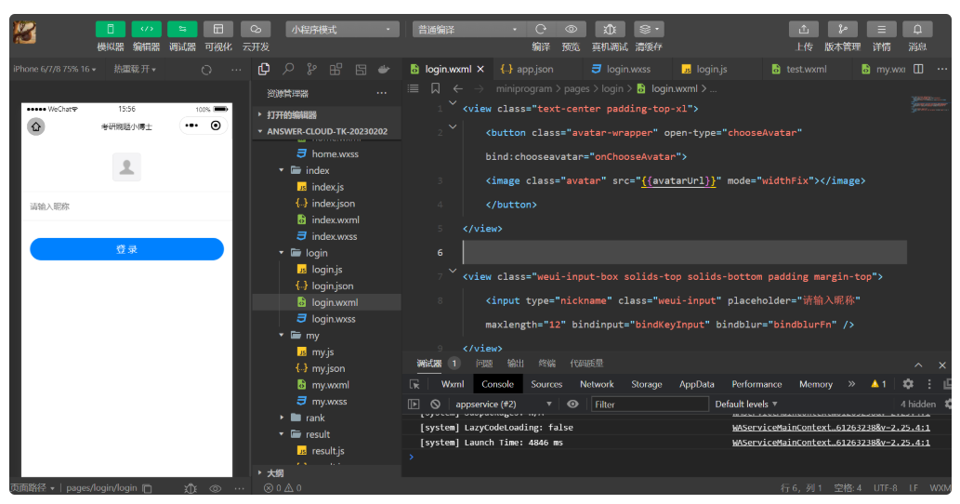Toggle the debugger panel button
This screenshot has width=960, height=504.
[x=182, y=29]
